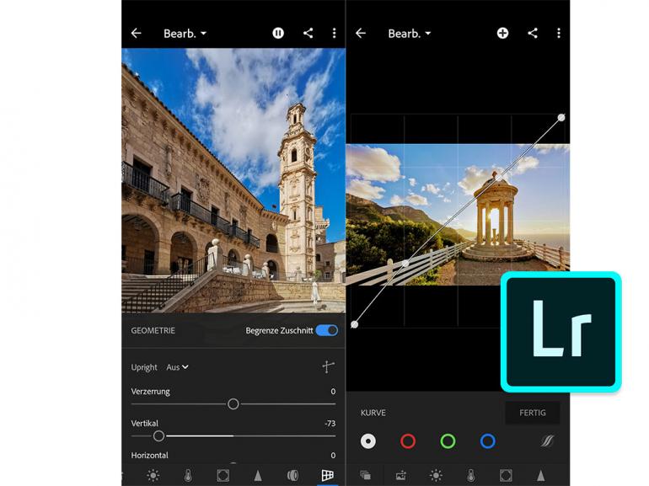Screen dimensions: 649x486
Task: Open Profiles stack icon in right toolbar
Action: [x=366, y=475]
